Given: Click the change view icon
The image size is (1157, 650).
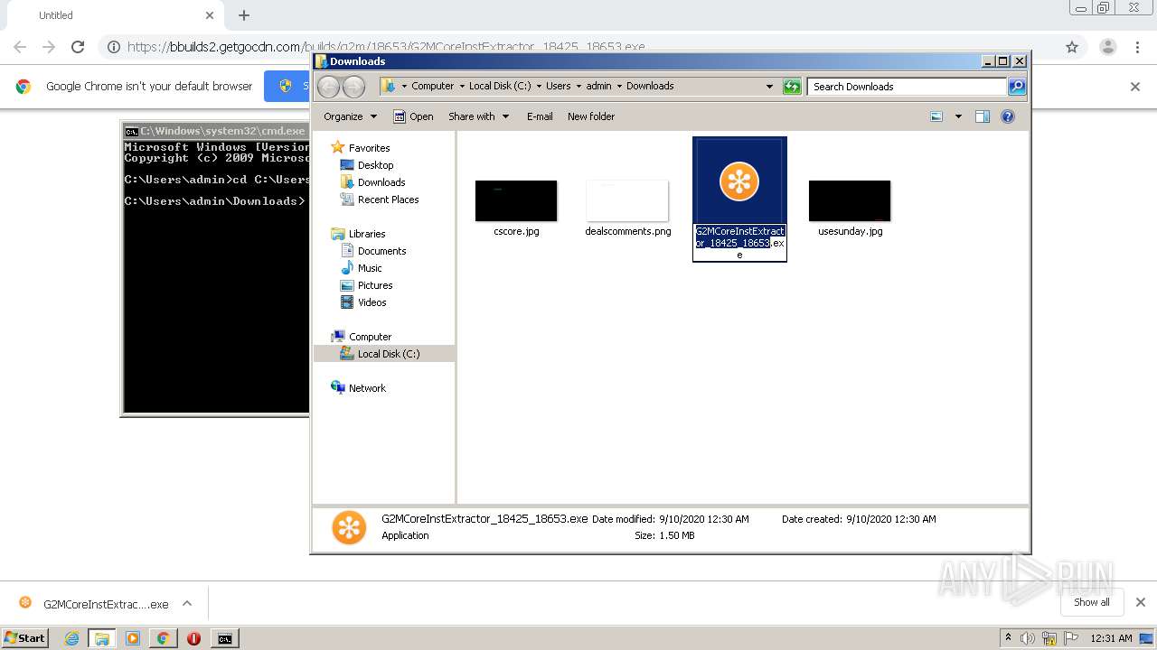Looking at the screenshot, I should (x=936, y=116).
